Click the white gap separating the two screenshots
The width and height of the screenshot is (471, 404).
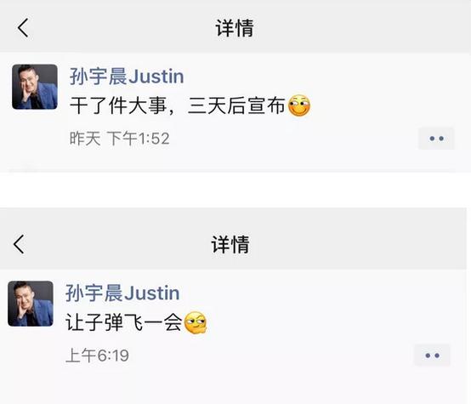click(235, 190)
